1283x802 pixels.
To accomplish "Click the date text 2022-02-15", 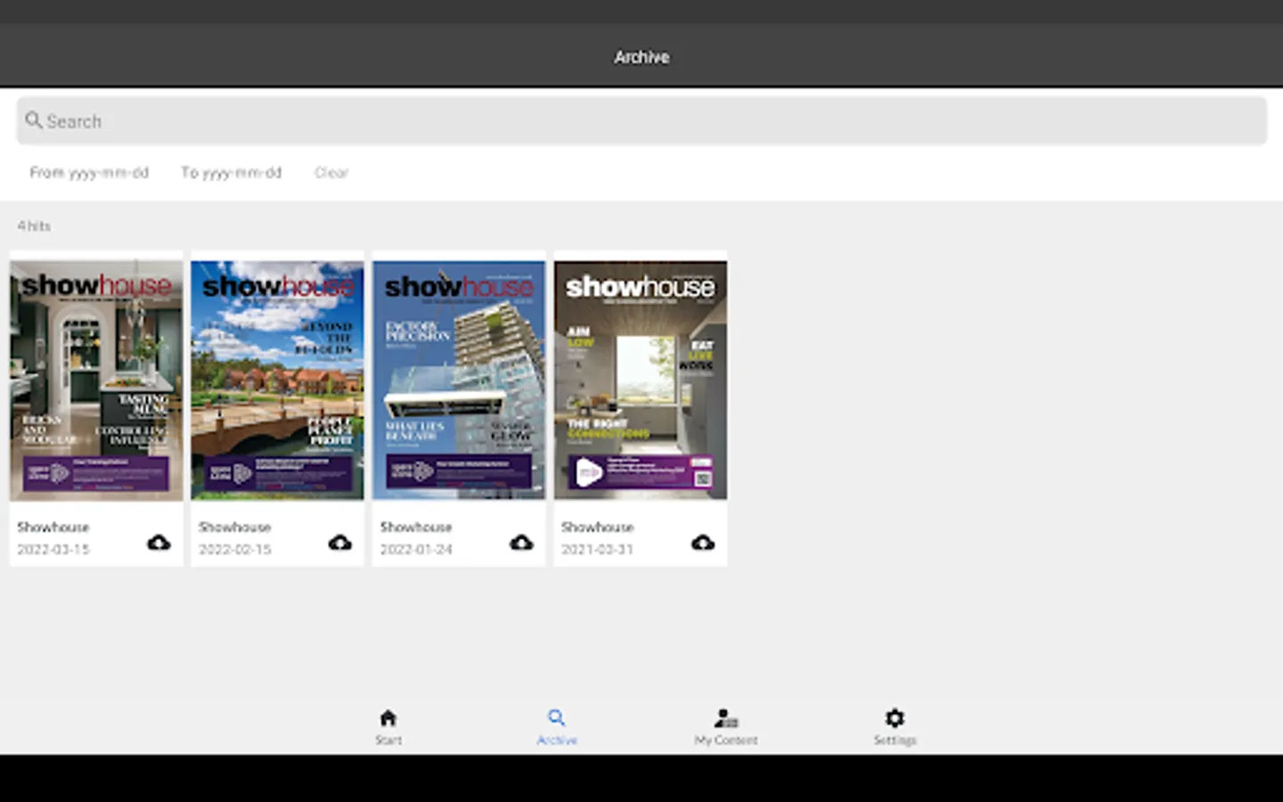I will click(235, 550).
